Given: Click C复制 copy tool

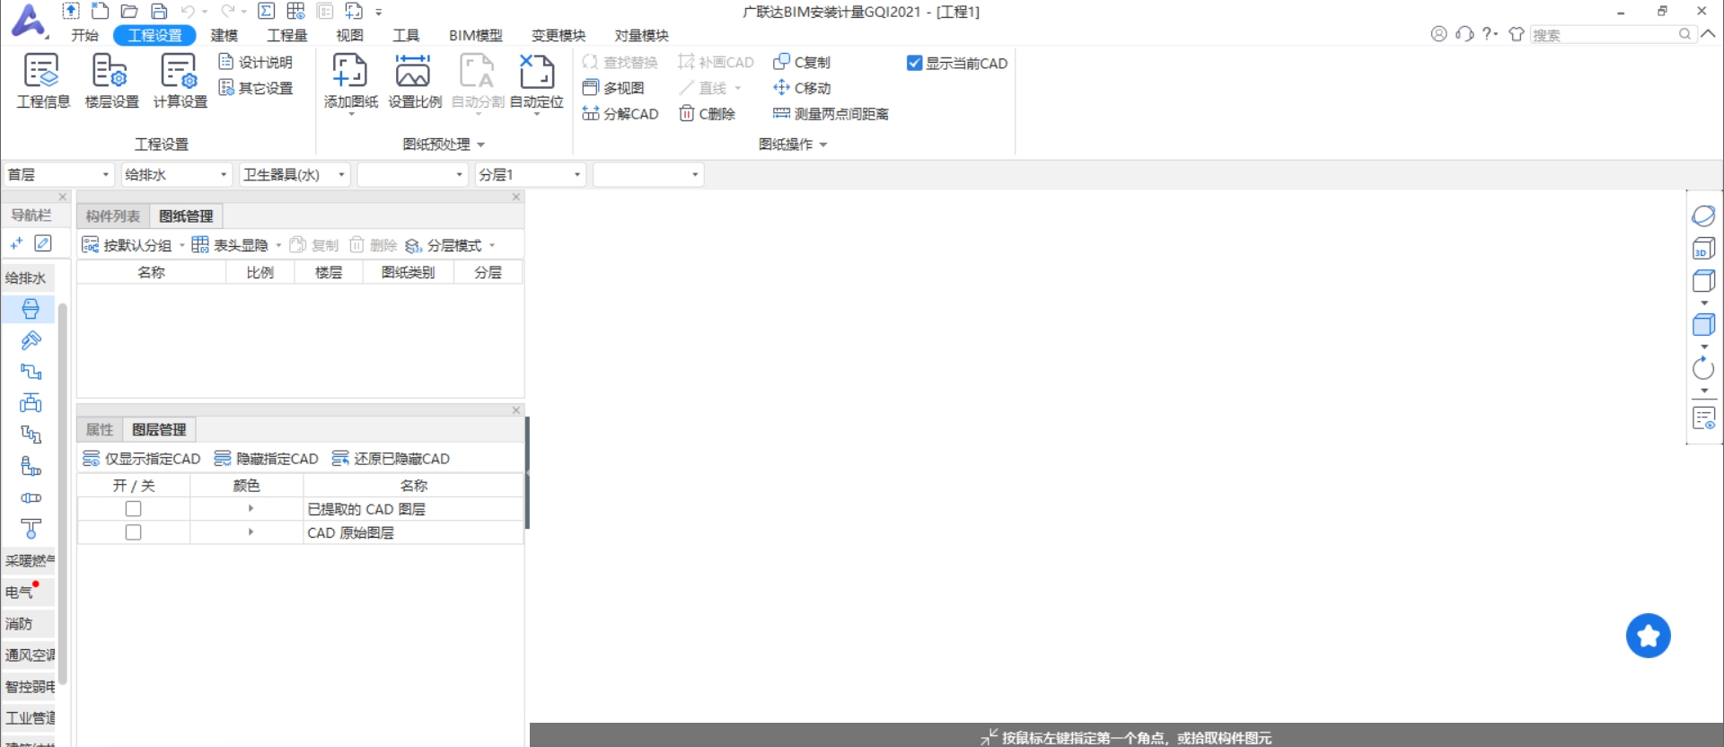Looking at the screenshot, I should click(802, 62).
